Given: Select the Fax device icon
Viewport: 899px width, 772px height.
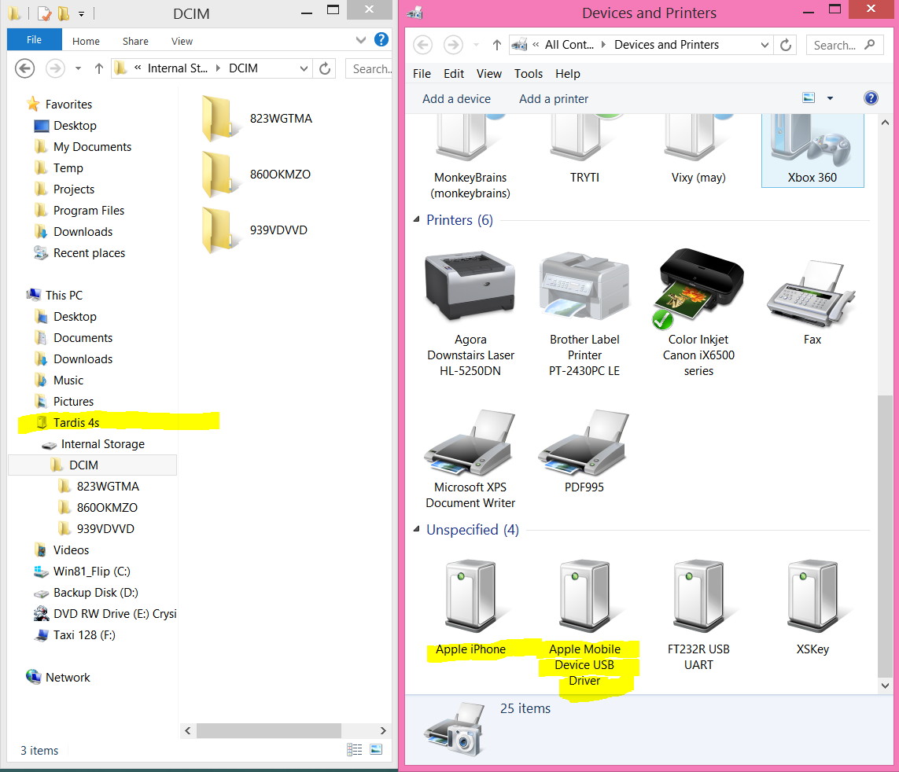Looking at the screenshot, I should coord(812,292).
